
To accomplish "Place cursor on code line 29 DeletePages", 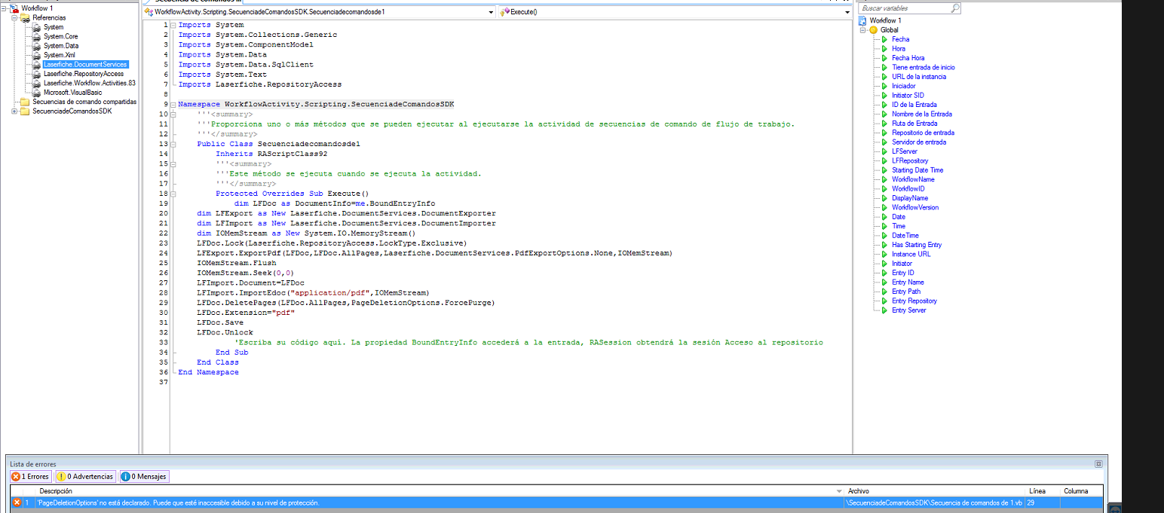I will [346, 303].
